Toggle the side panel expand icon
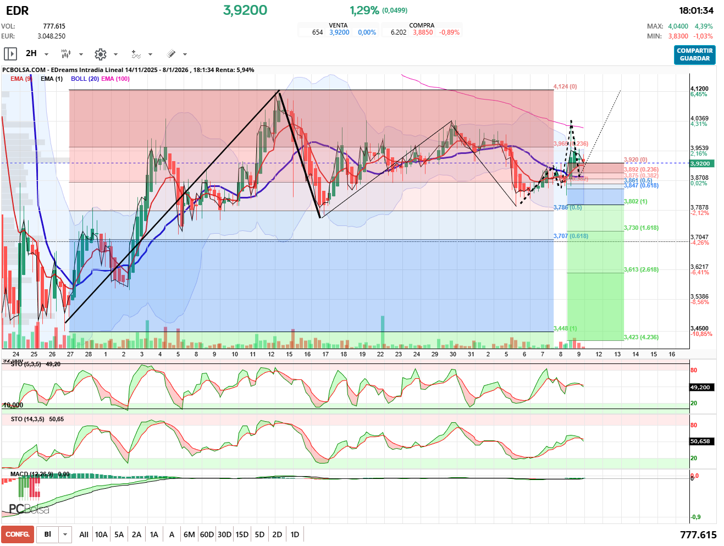 coord(10,54)
